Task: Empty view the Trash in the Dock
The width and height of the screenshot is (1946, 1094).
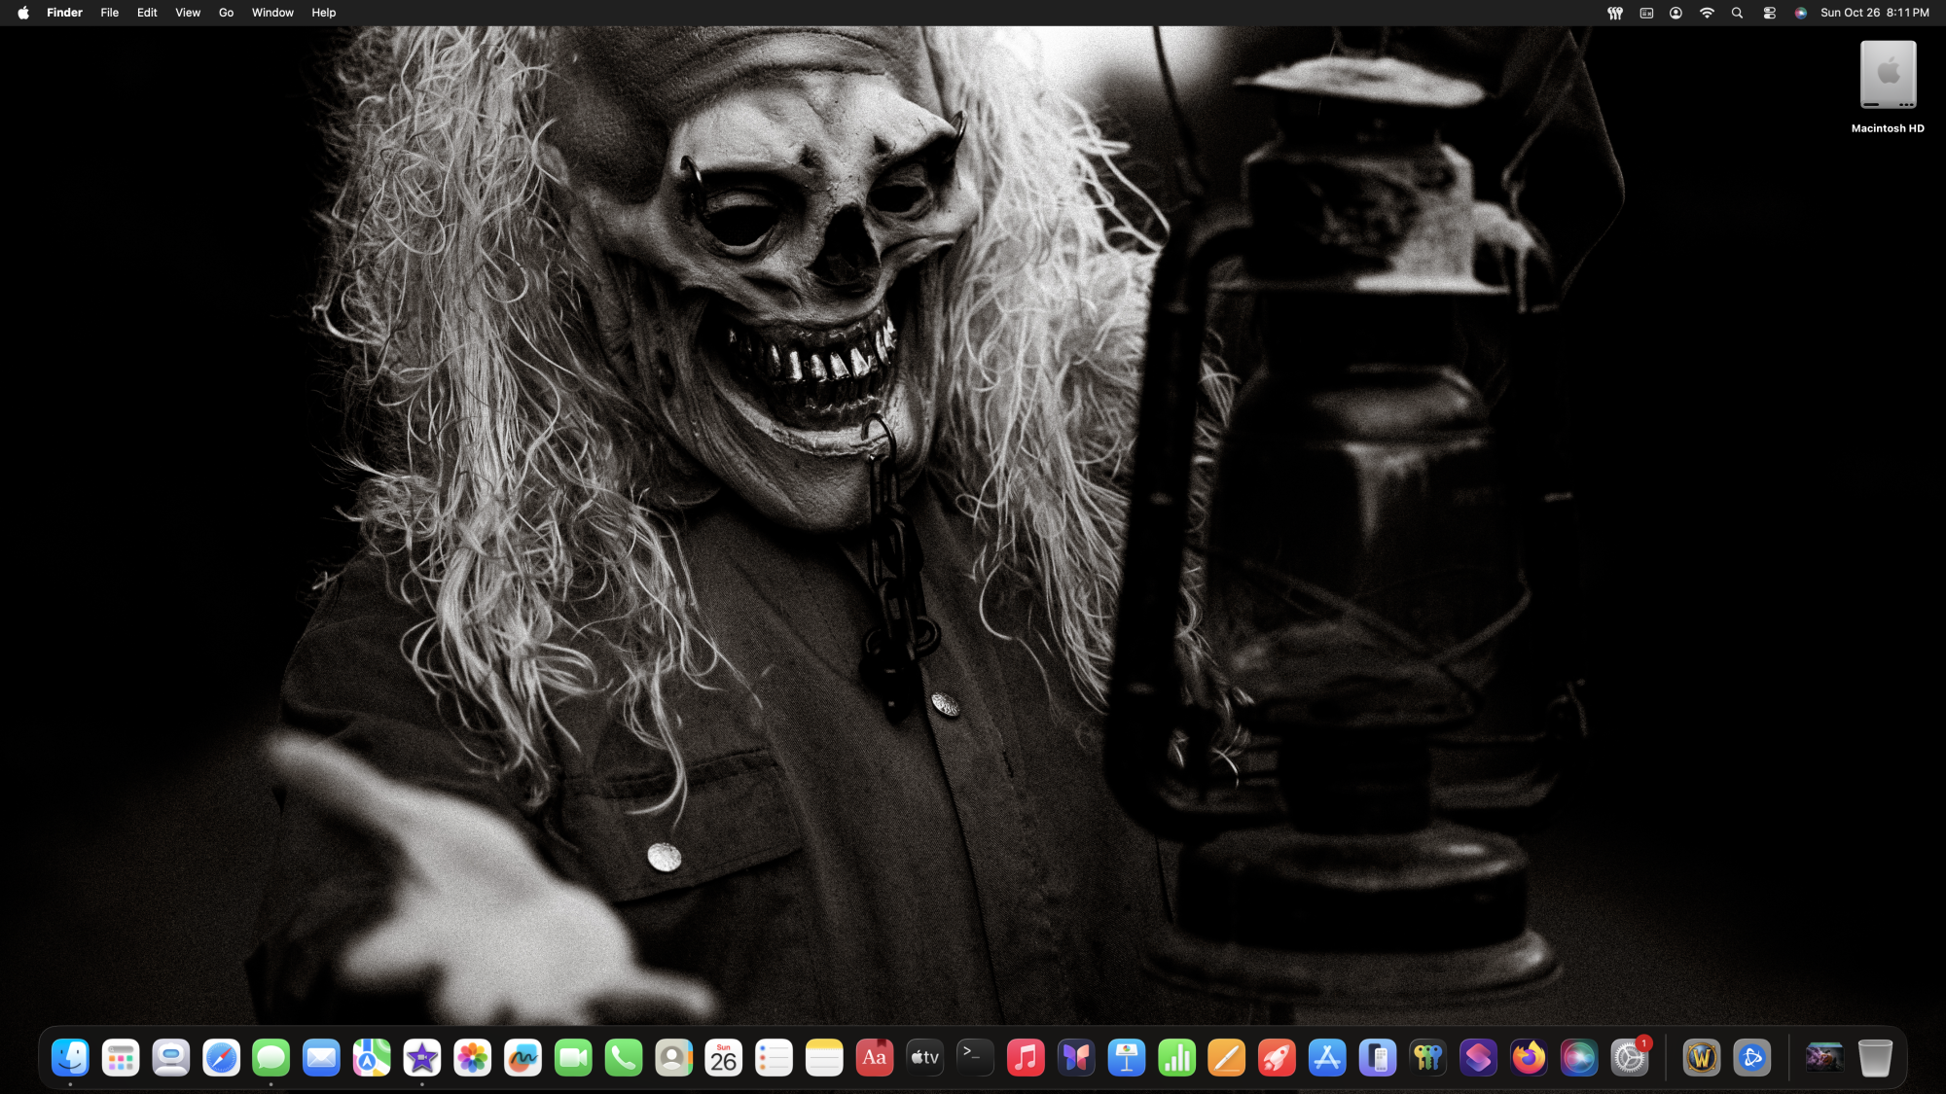Action: pyautogui.click(x=1875, y=1058)
